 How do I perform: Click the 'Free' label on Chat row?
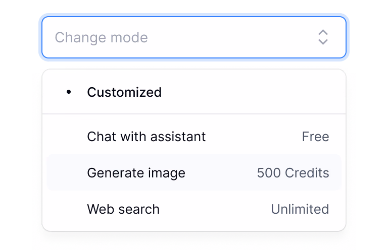click(315, 137)
